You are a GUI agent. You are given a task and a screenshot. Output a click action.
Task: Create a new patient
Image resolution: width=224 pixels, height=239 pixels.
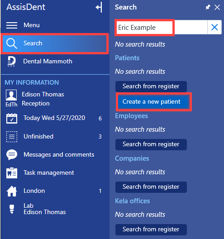coord(151,102)
